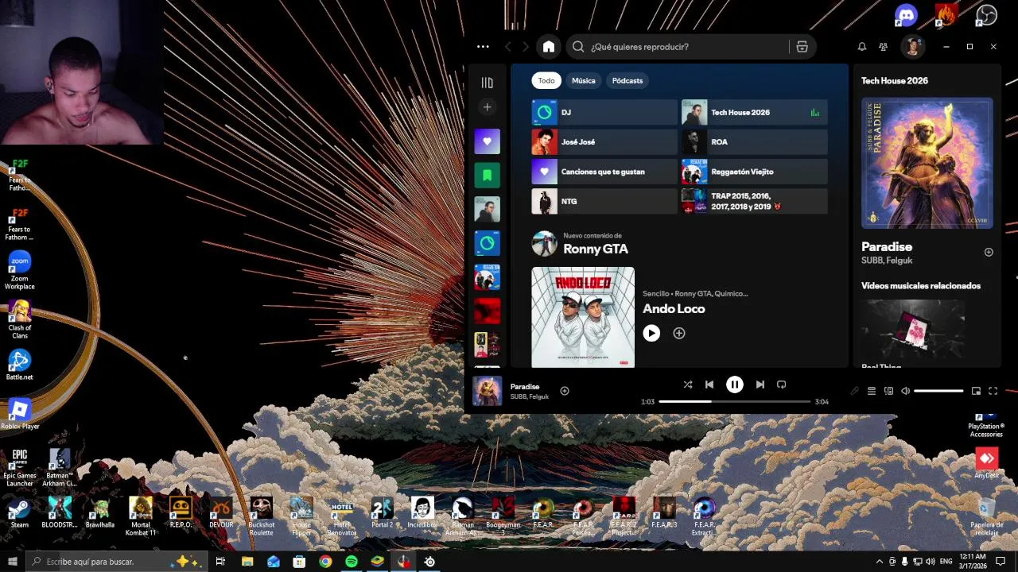This screenshot has height=572, width=1018.
Task: Open the José José shortcut card
Action: (604, 142)
